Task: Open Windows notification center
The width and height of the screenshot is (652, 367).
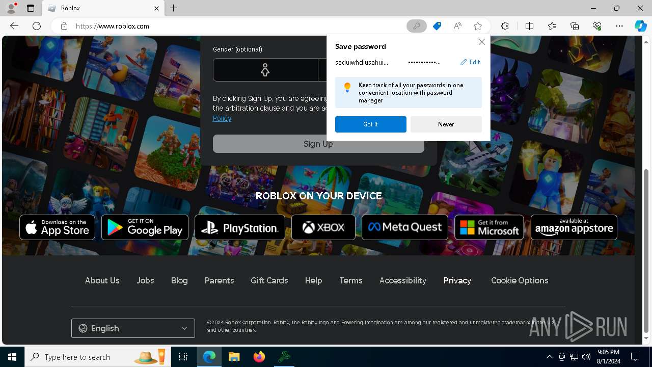Action: [635, 357]
